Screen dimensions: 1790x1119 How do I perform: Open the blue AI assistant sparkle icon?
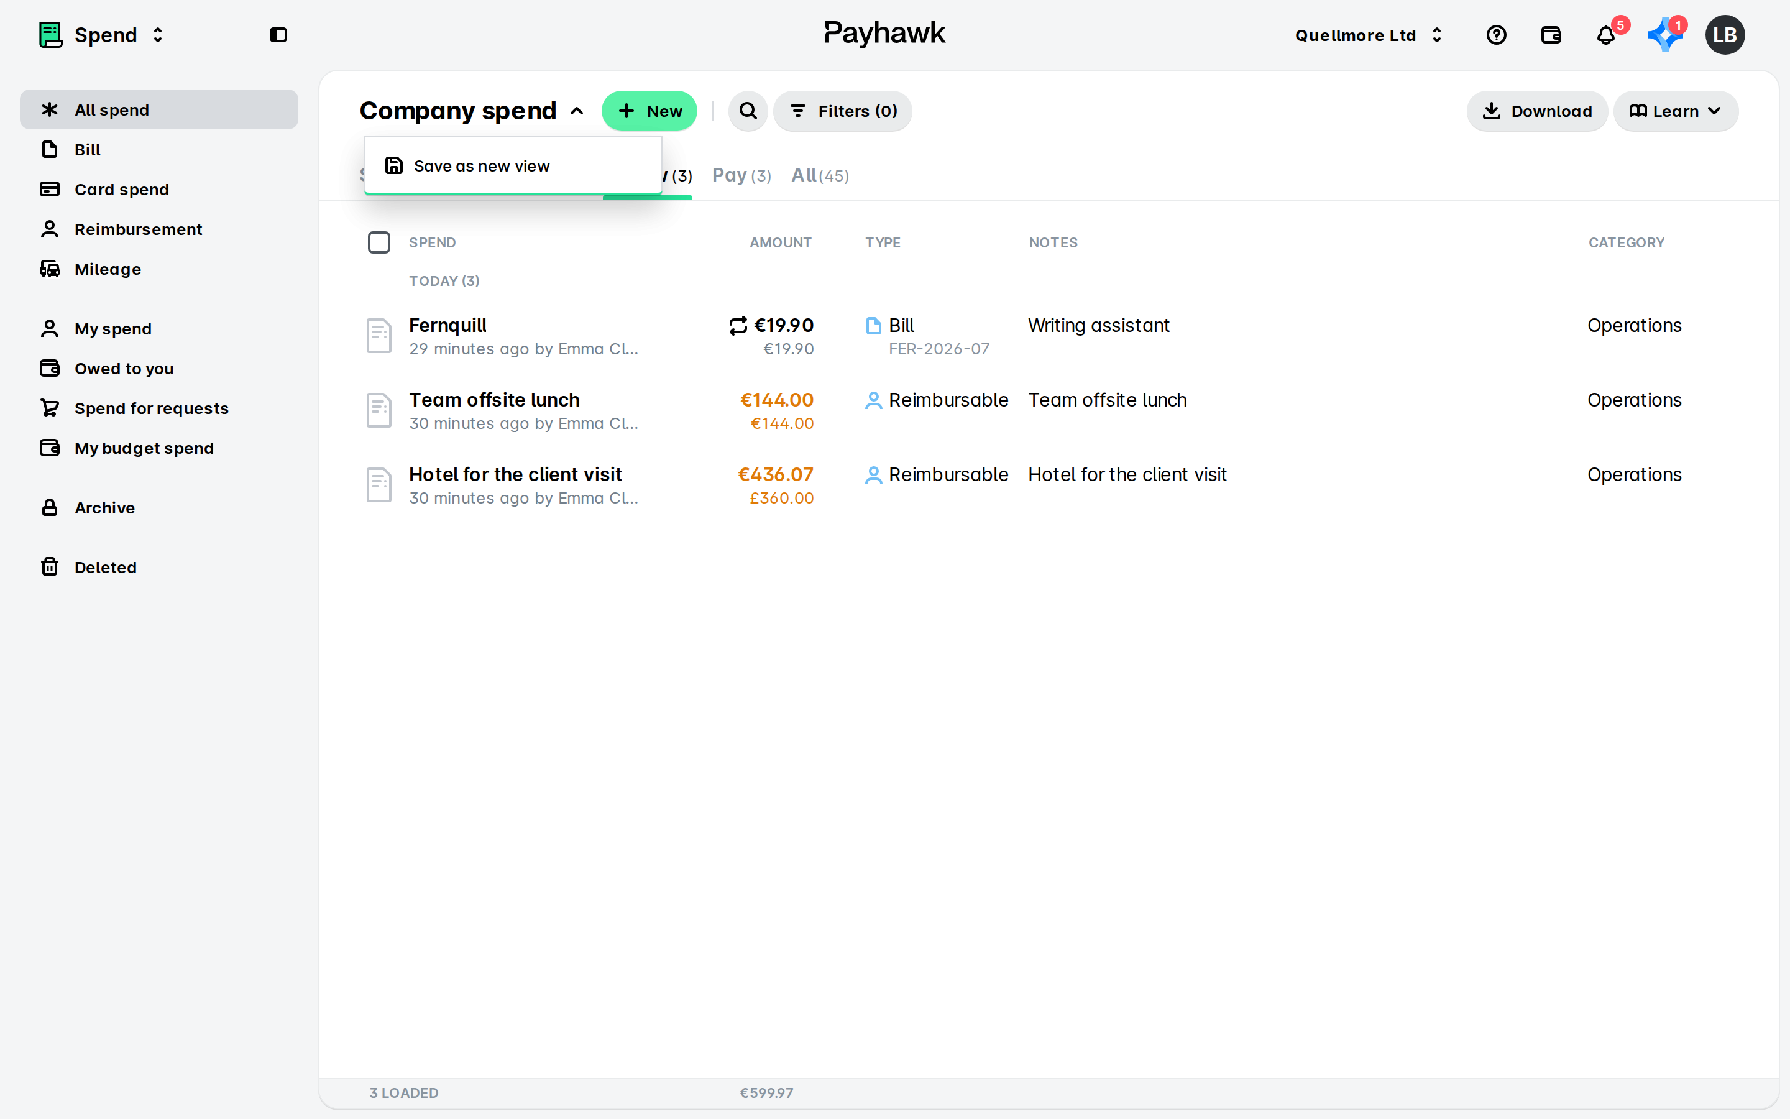[x=1664, y=35]
